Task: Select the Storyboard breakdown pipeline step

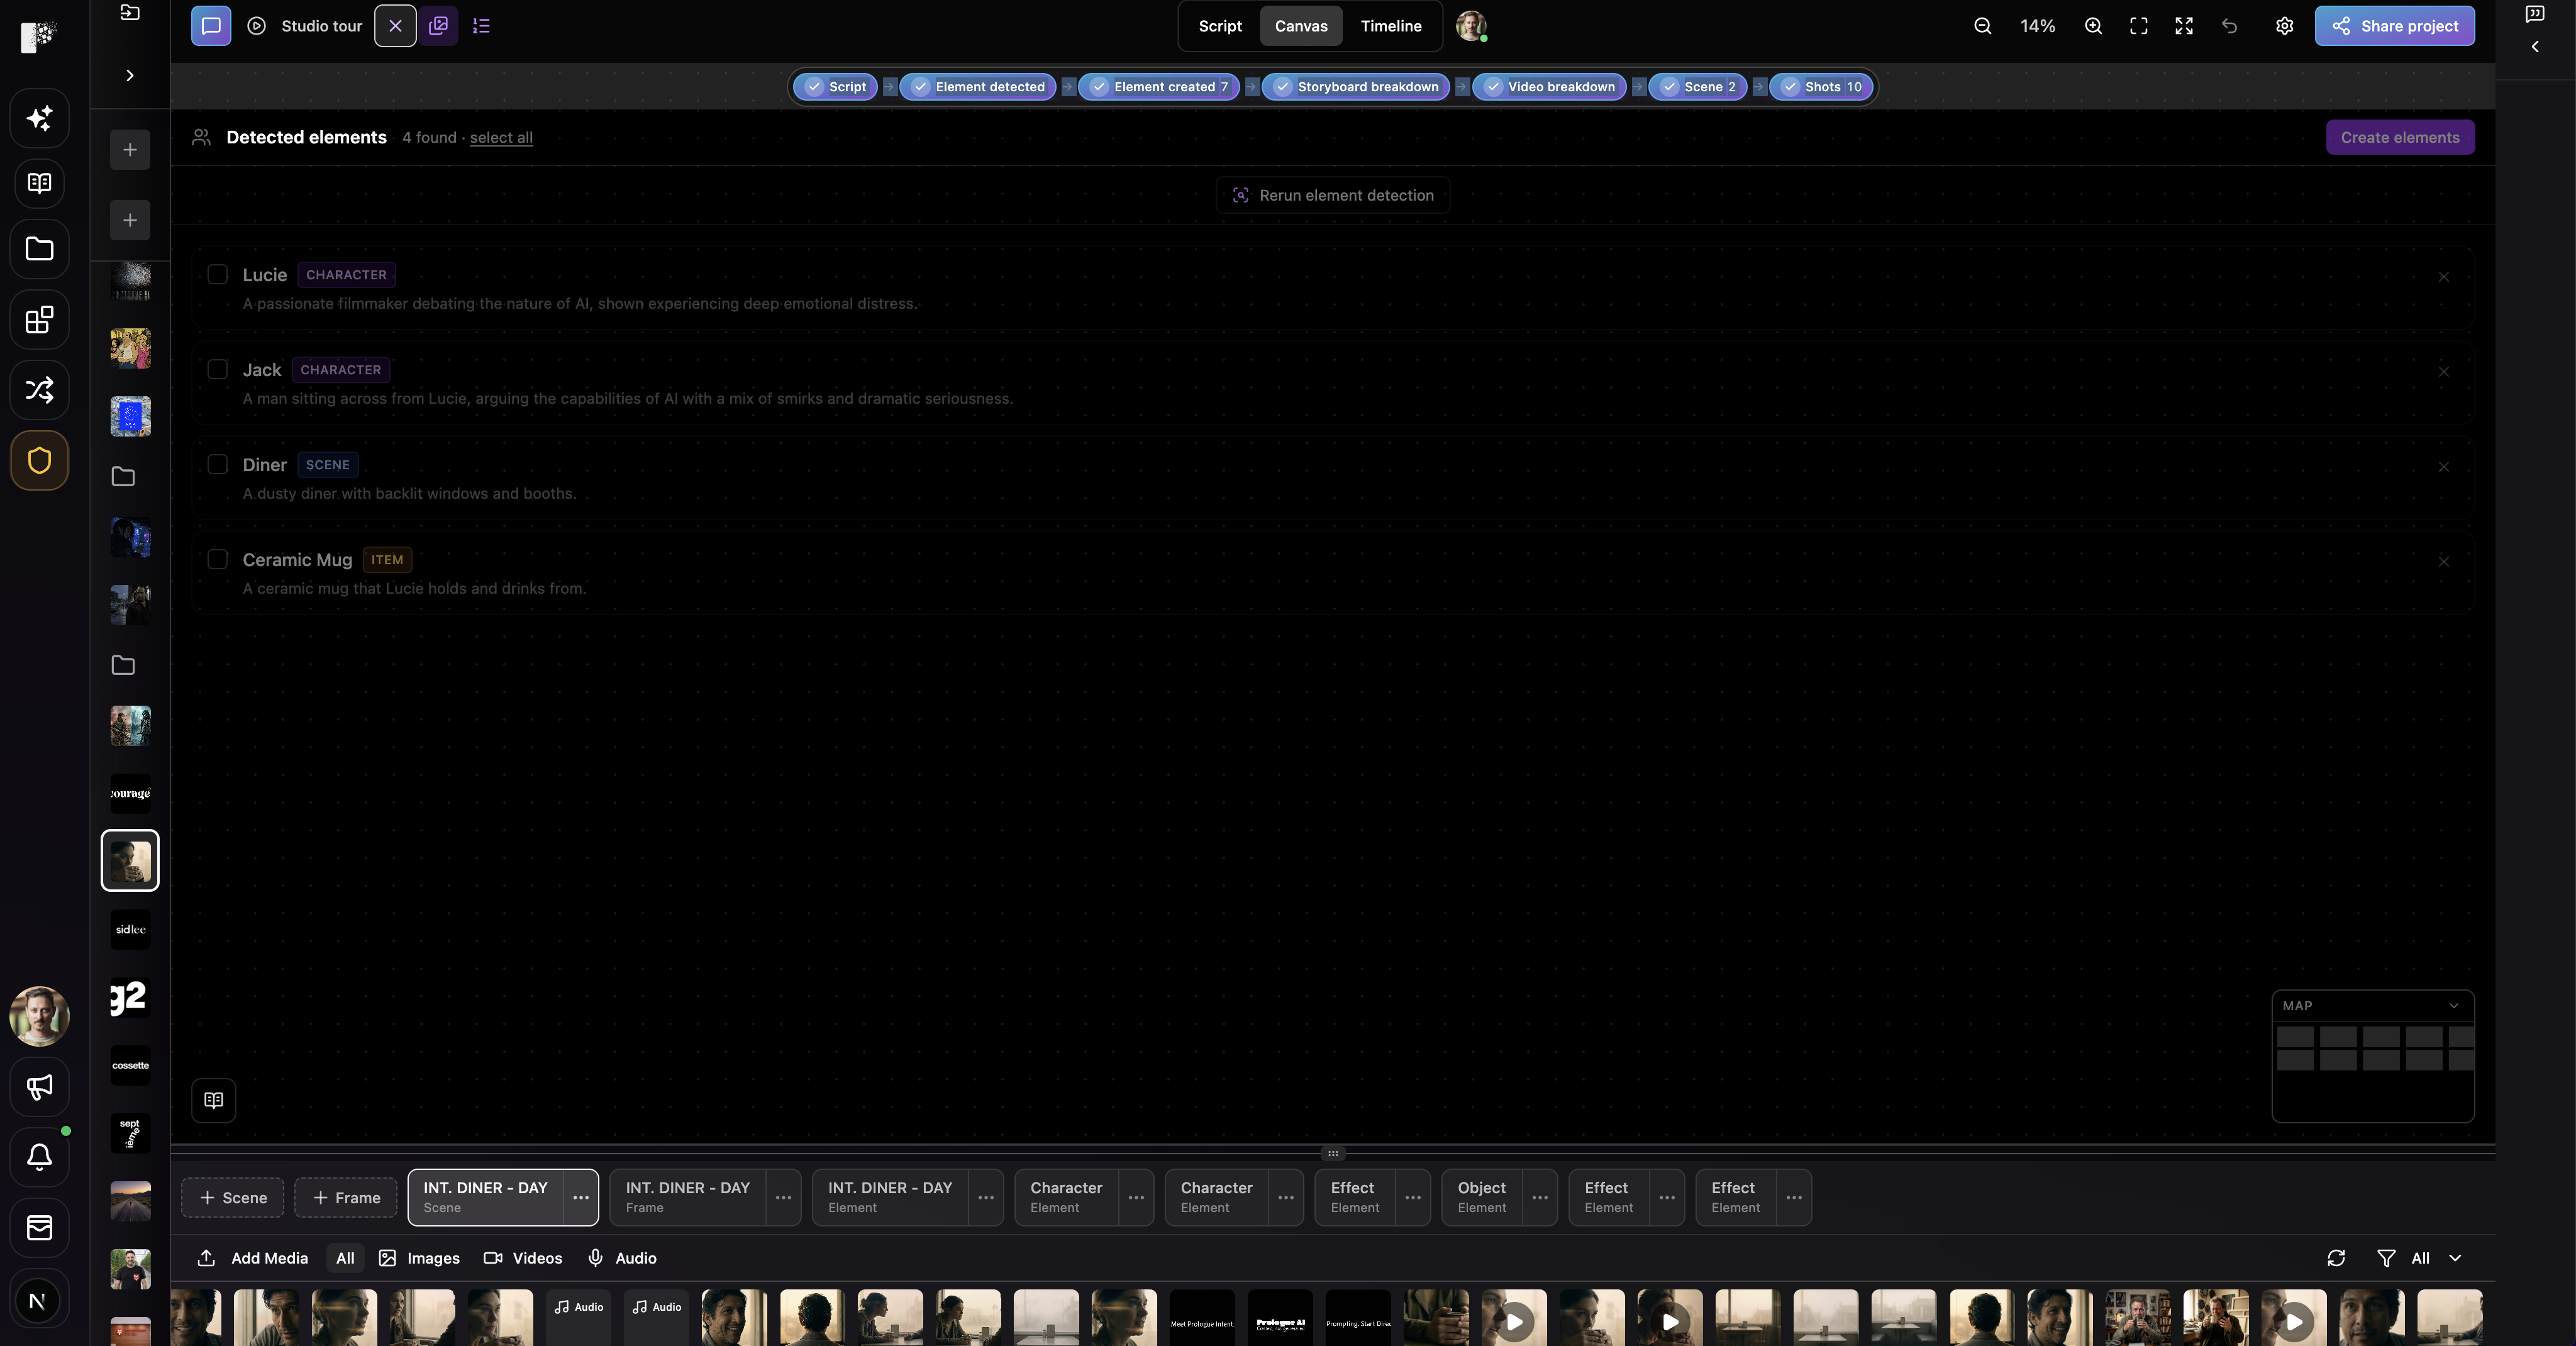Action: [1356, 87]
